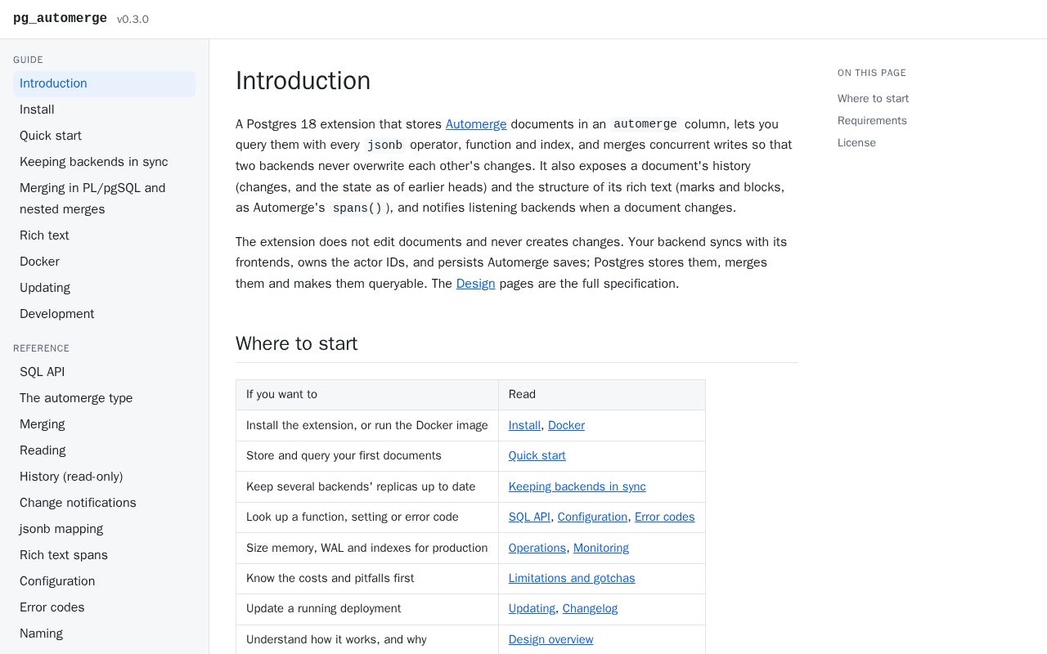Open the Changelog link

(590, 608)
